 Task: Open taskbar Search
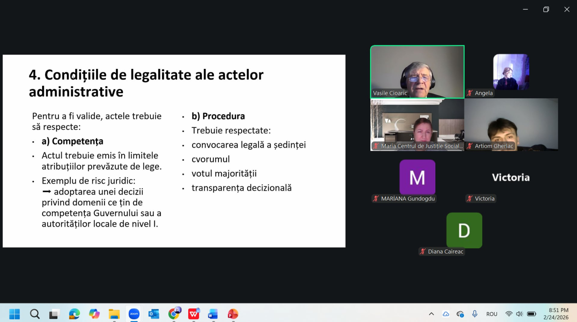tap(35, 314)
